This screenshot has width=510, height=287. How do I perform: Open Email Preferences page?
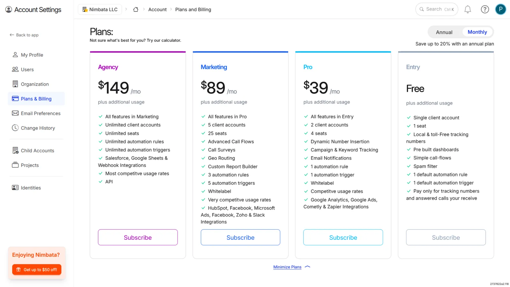point(36,113)
